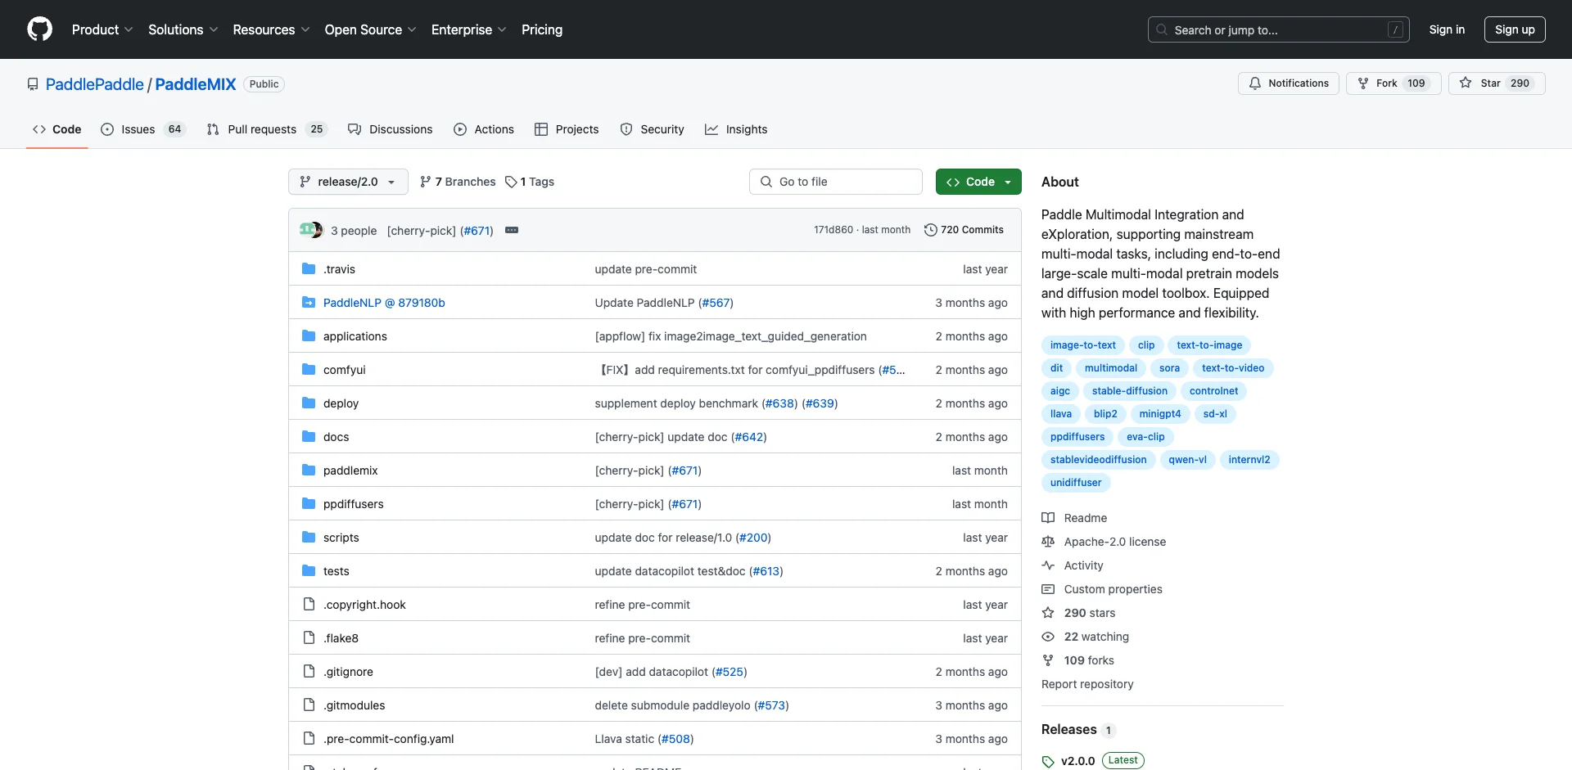Open the green Code dropdown button
Viewport: 1572px width, 770px height.
pos(978,182)
